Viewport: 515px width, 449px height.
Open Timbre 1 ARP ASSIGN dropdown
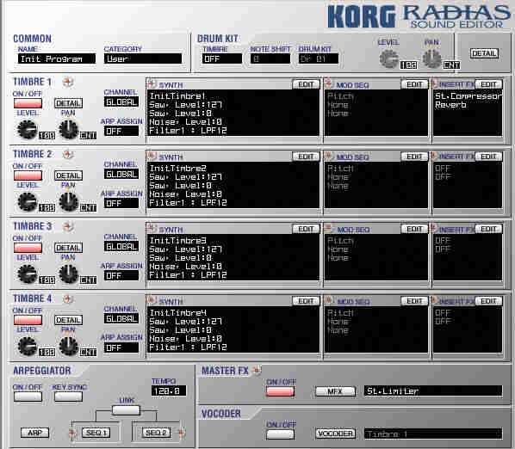(121, 131)
